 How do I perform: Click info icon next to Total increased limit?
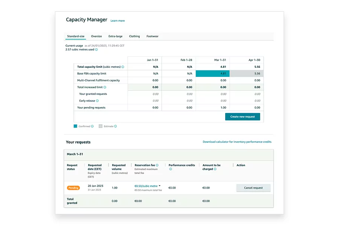[105, 87]
